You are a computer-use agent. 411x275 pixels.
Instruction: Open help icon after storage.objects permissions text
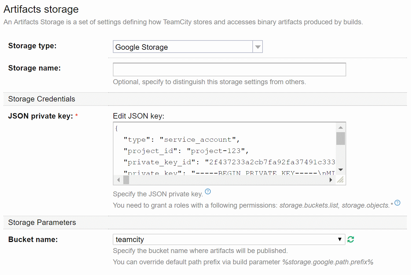pyautogui.click(x=397, y=203)
